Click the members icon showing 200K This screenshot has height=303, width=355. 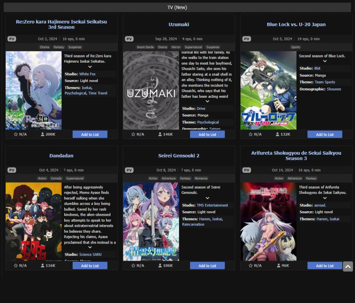pos(43,134)
